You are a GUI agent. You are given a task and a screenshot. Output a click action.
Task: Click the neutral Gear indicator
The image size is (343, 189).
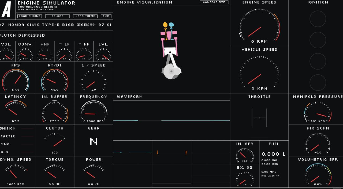94,141
